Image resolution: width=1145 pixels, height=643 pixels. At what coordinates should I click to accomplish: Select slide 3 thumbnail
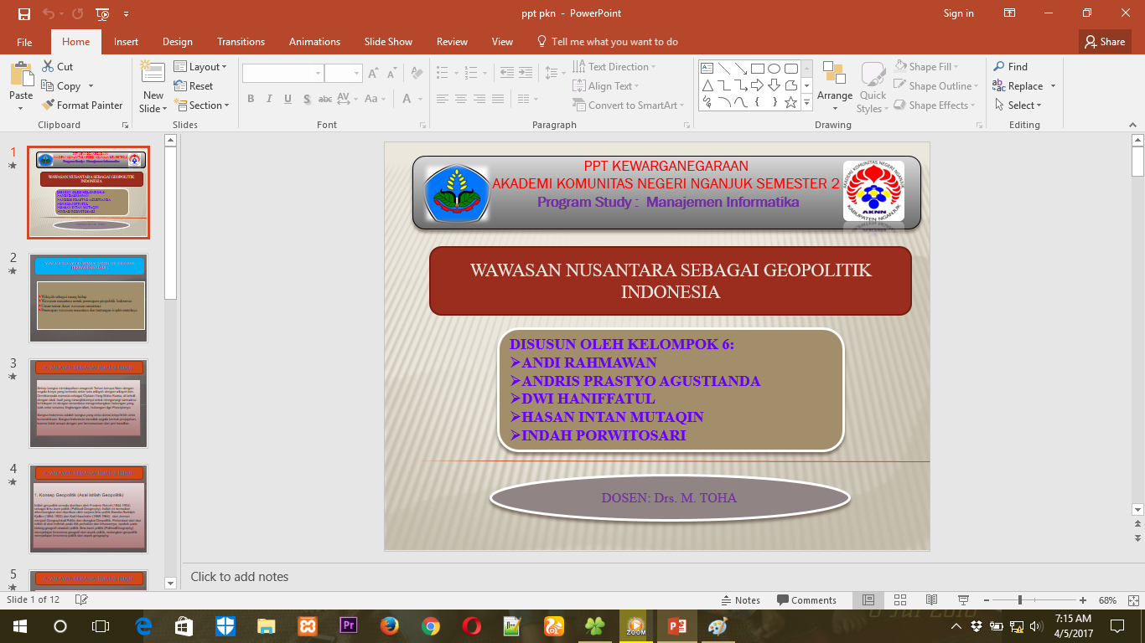pyautogui.click(x=88, y=404)
